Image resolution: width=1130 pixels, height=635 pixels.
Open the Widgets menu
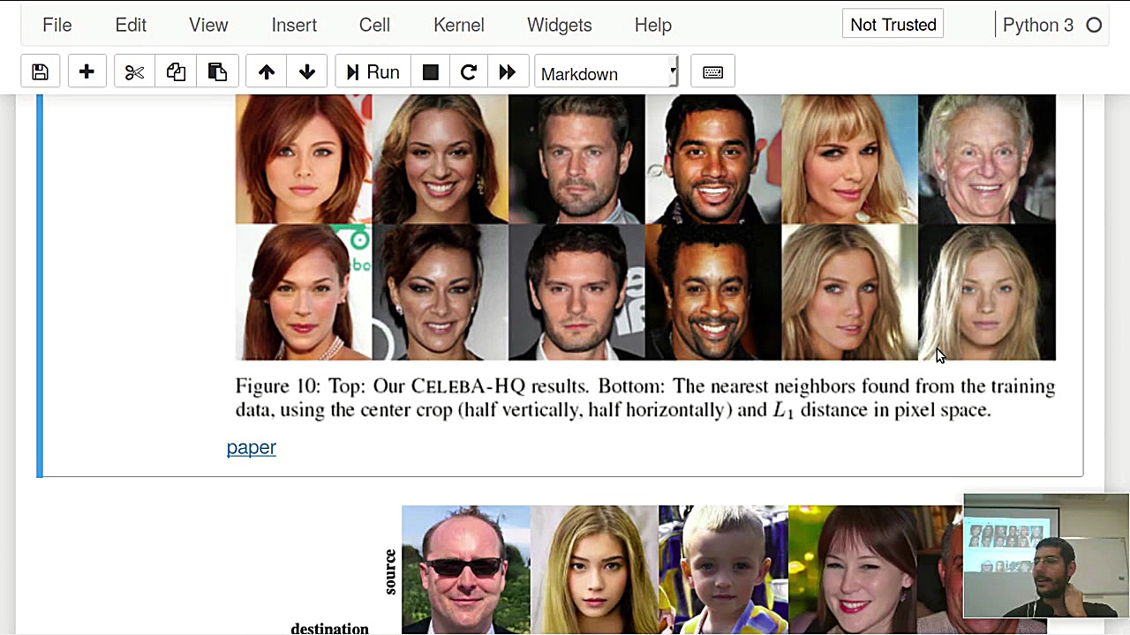click(560, 25)
